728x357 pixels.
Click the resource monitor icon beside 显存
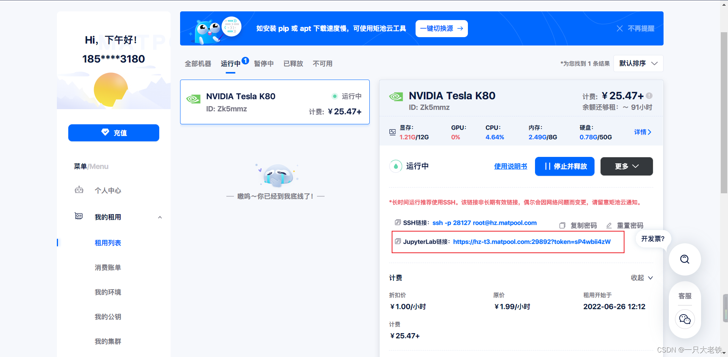(392, 132)
